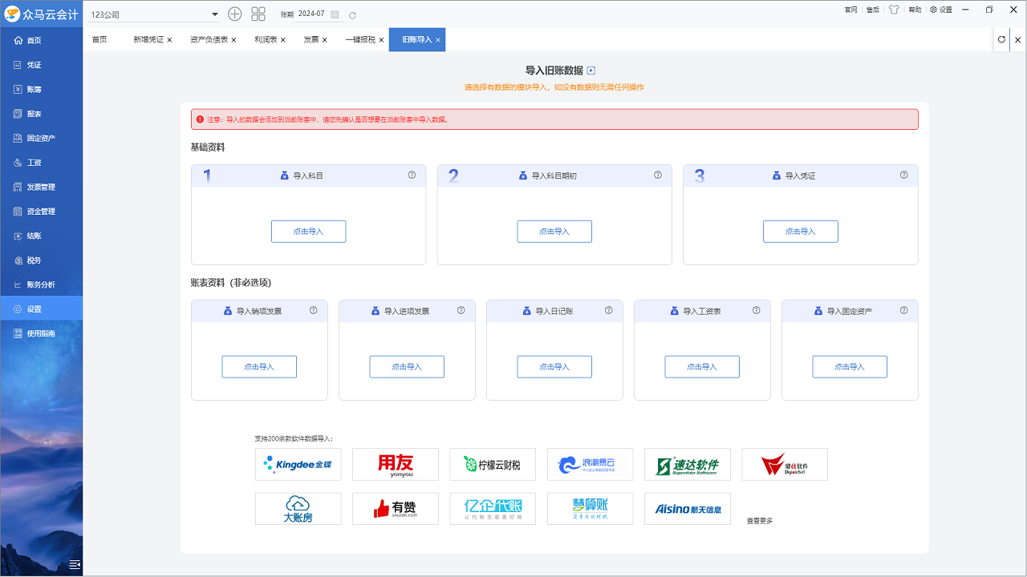This screenshot has height=577, width=1027.
Task: Open the 账务分析 module
Action: 41,284
